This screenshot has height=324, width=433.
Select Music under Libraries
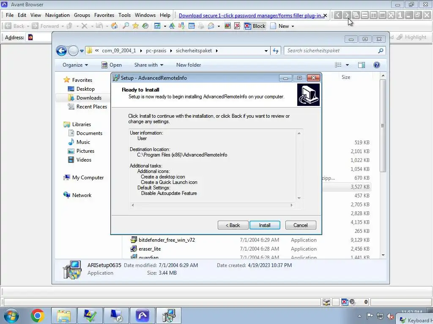tap(83, 142)
